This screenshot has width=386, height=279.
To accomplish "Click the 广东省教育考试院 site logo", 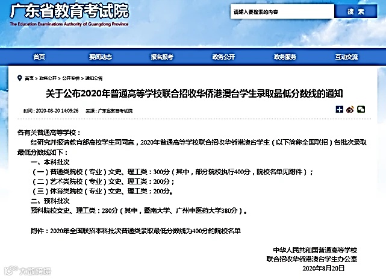I will (69, 11).
